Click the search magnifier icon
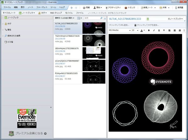Image resolution: width=188 pixels, height=140 pixels. (x=101, y=18)
